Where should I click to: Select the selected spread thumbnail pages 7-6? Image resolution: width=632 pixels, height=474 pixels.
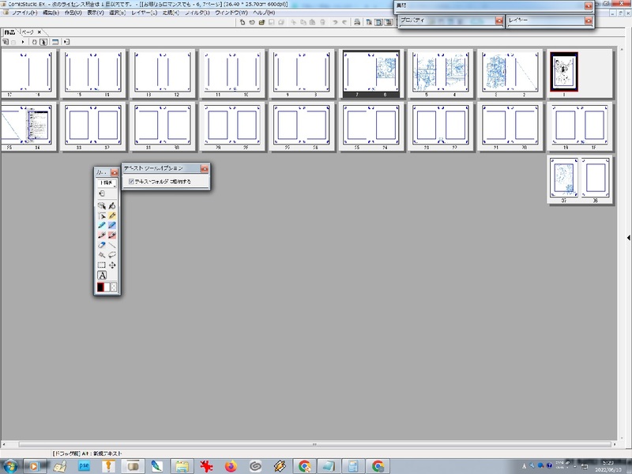pyautogui.click(x=371, y=73)
